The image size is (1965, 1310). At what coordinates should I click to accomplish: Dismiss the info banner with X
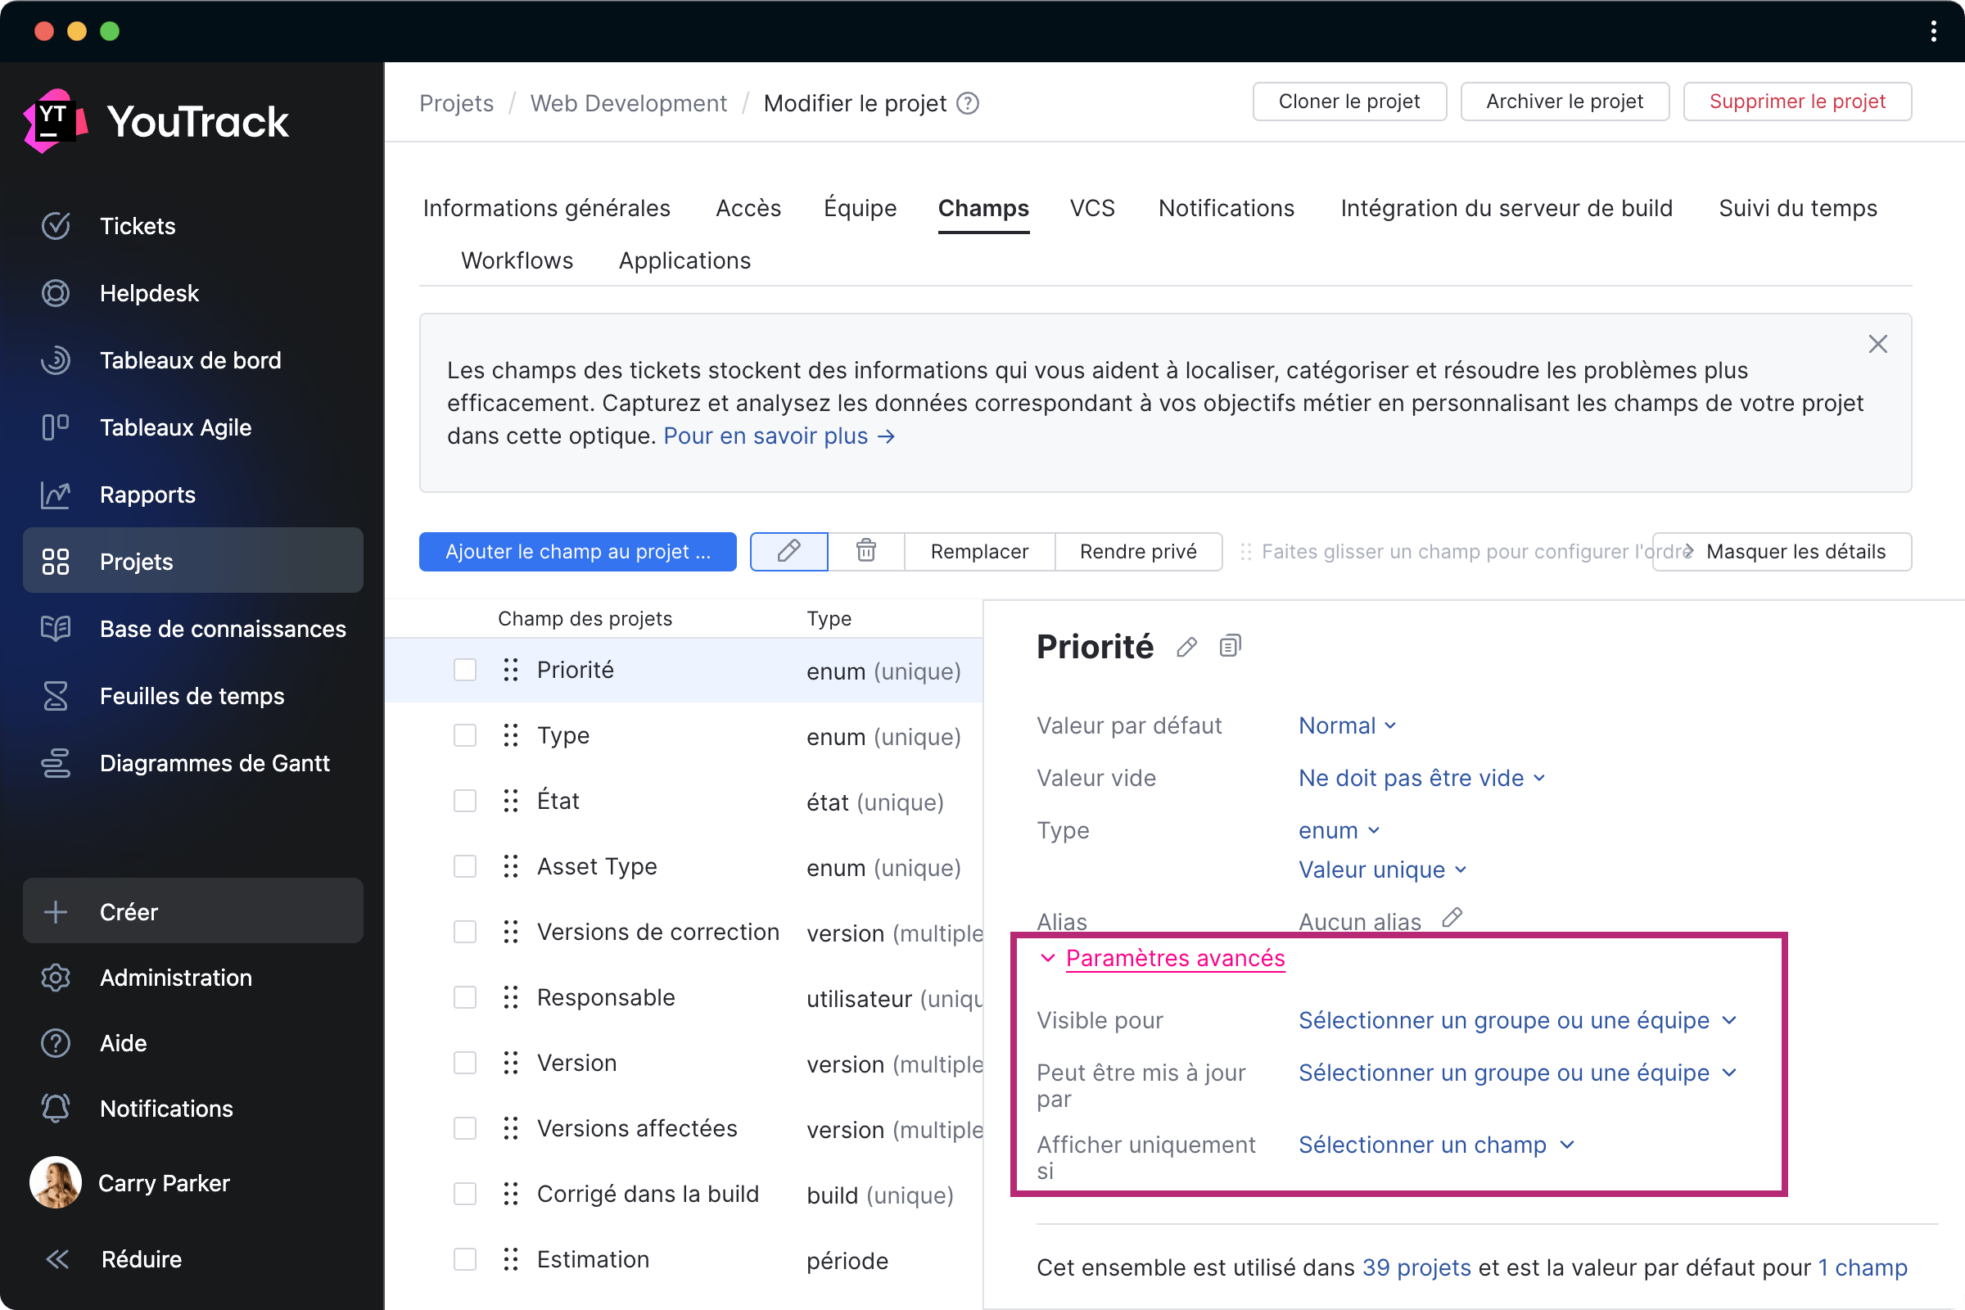point(1877,344)
